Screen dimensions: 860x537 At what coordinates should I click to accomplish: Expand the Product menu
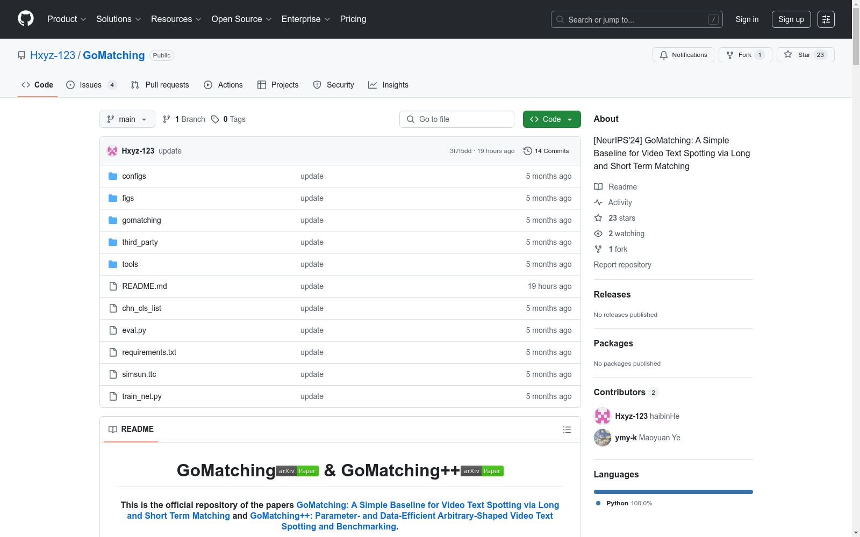tap(67, 19)
